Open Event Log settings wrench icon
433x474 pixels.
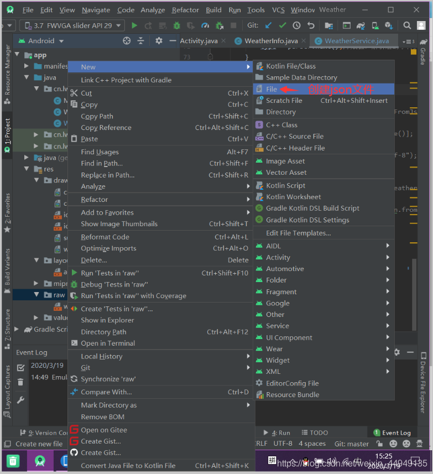click(x=20, y=400)
